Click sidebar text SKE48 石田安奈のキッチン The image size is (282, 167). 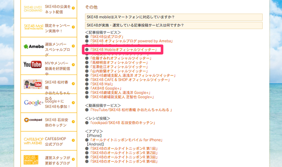(x=57, y=122)
